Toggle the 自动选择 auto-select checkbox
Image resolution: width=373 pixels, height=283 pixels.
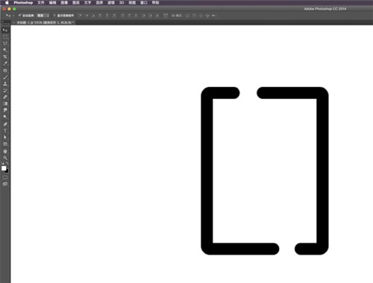19,16
